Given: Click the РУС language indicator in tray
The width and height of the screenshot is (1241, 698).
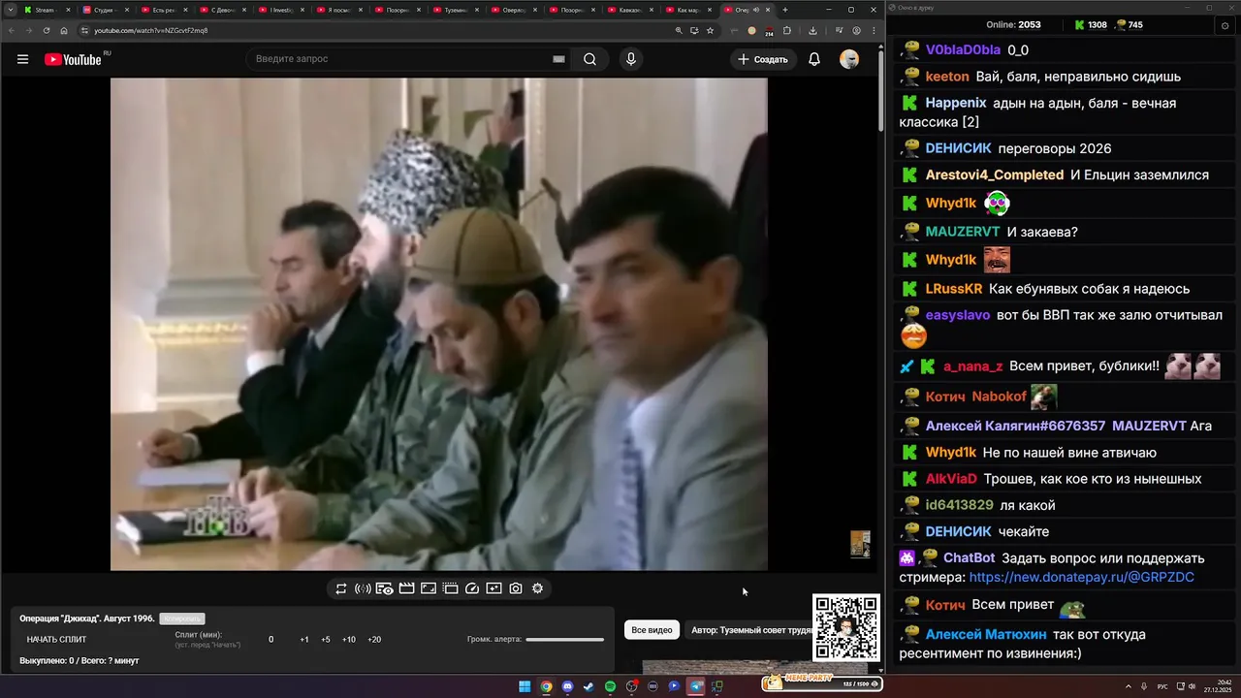Looking at the screenshot, I should click(1162, 686).
